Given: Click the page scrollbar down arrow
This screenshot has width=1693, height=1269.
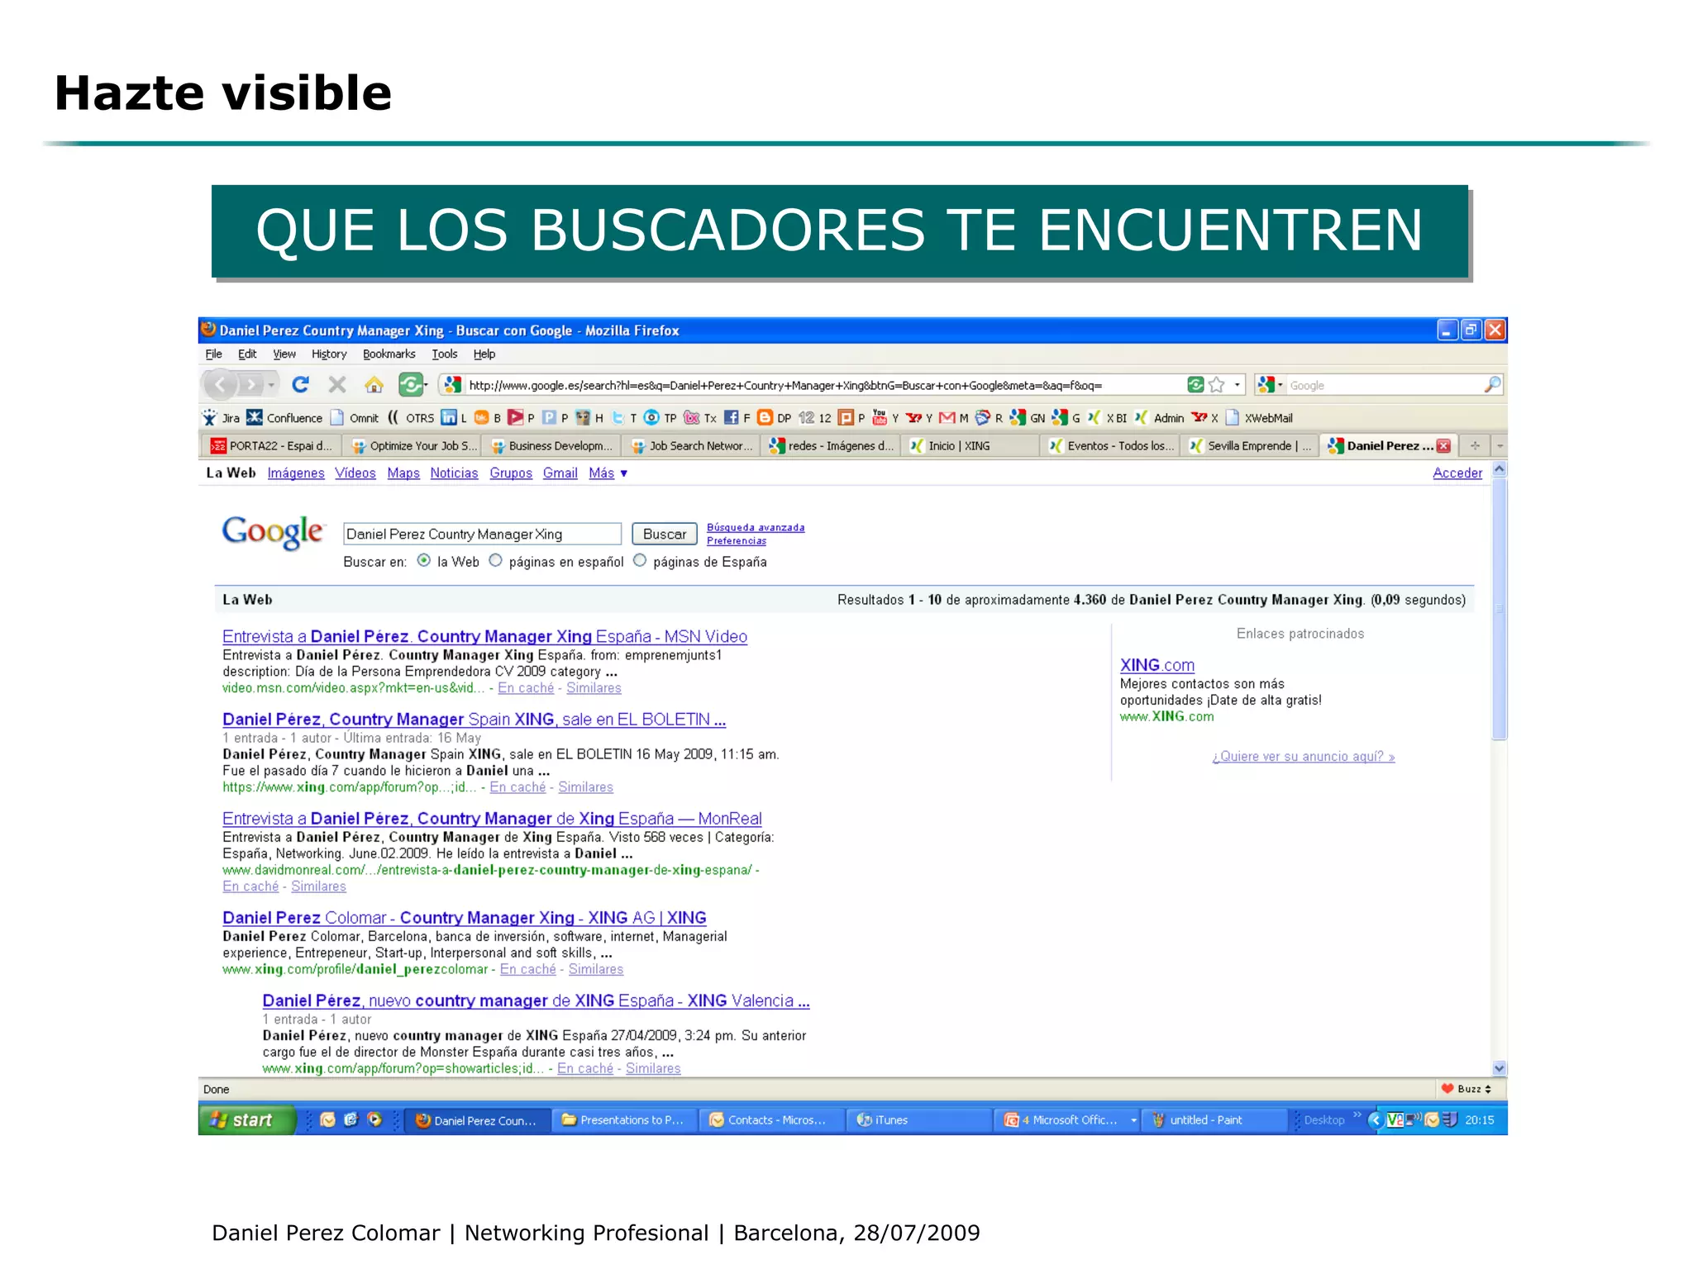Looking at the screenshot, I should (1500, 1067).
